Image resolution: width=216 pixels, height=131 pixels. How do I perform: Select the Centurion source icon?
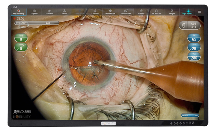(95, 12)
